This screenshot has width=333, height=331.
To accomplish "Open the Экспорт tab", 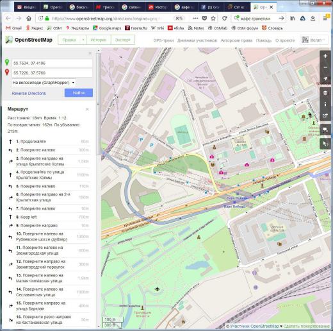I will [123, 40].
